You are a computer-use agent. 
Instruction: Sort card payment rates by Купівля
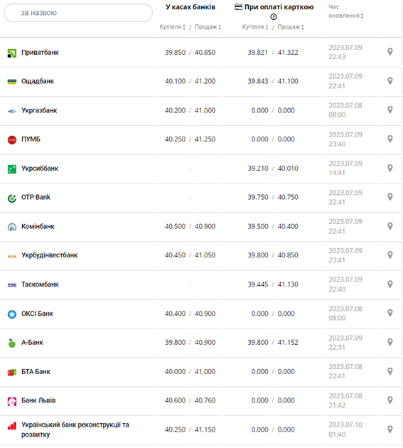[255, 27]
